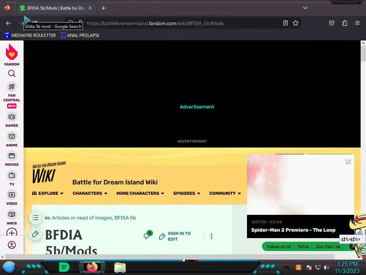
Task: Open the Wikis sidebar icon
Action: pos(12,214)
